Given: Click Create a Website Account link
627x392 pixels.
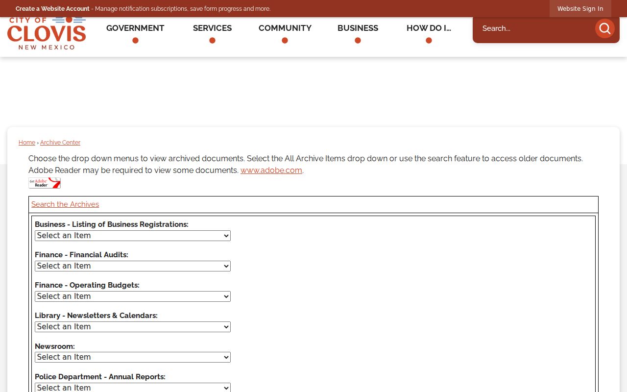Looking at the screenshot, I should coord(52,9).
